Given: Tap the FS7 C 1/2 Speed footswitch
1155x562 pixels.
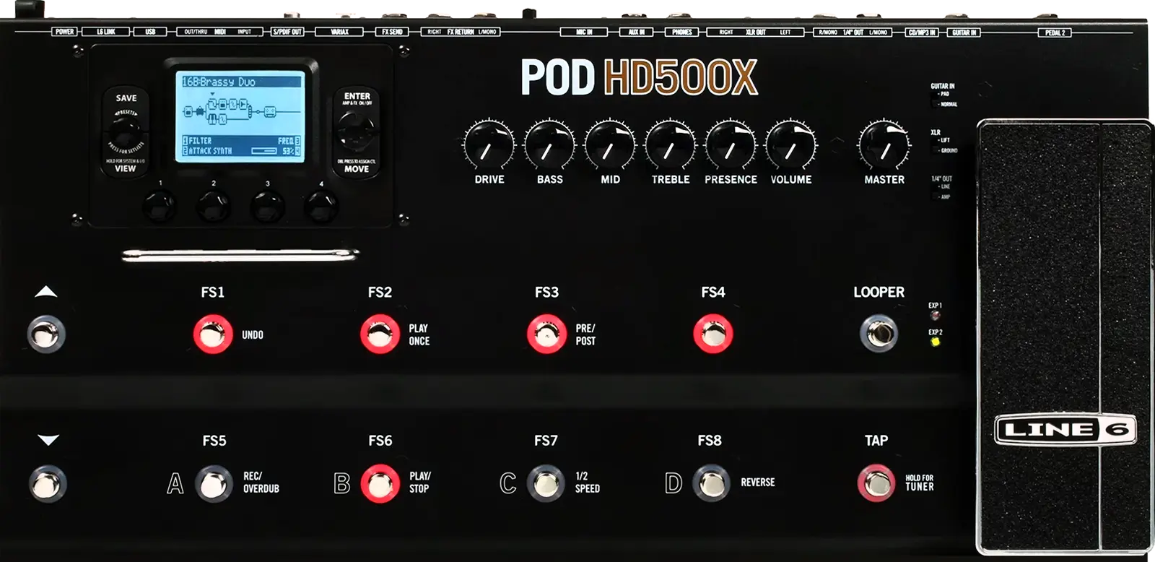Looking at the screenshot, I should (x=546, y=483).
